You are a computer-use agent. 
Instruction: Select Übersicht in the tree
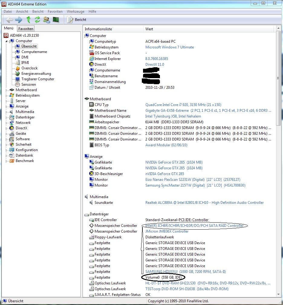click(x=29, y=46)
